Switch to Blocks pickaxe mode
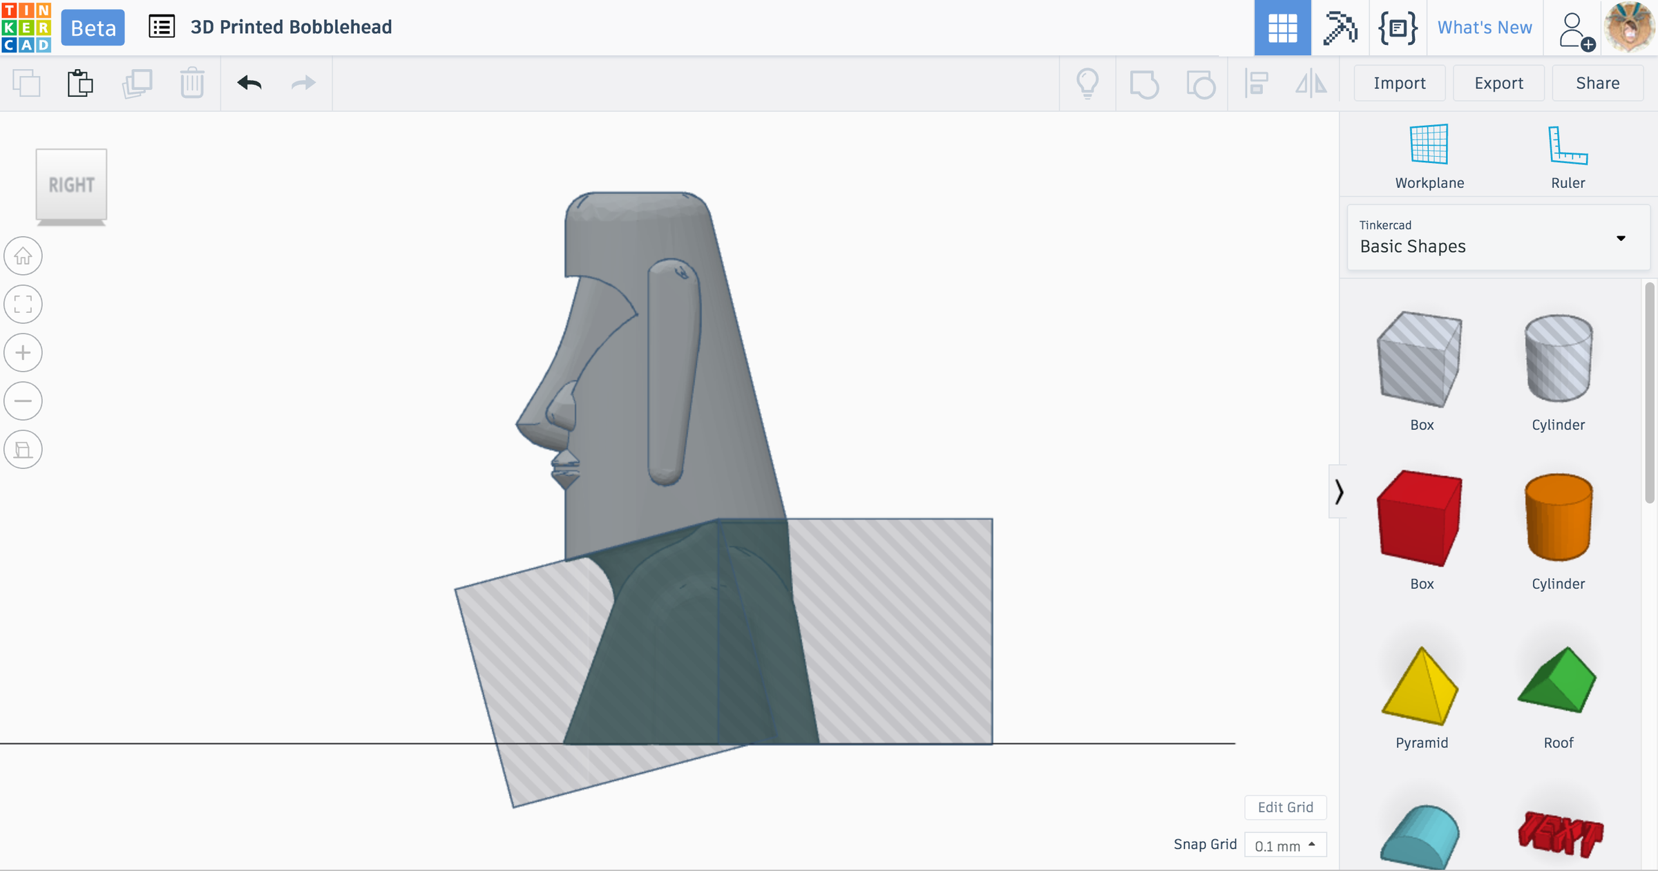This screenshot has height=871, width=1658. pos(1340,28)
